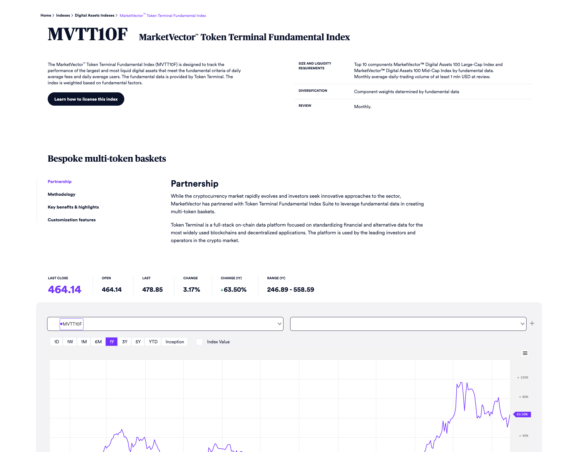Click the 63.50% chart value marker
Screen dimensions: 577x452
pyautogui.click(x=522, y=414)
